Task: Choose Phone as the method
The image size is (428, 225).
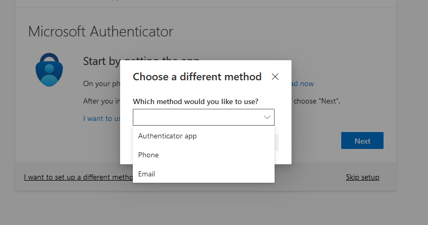Action: point(204,155)
